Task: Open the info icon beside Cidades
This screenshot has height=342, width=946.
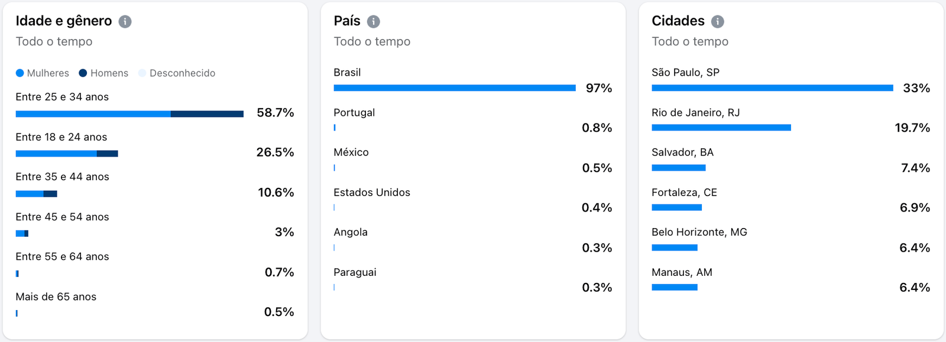Action: click(x=717, y=22)
